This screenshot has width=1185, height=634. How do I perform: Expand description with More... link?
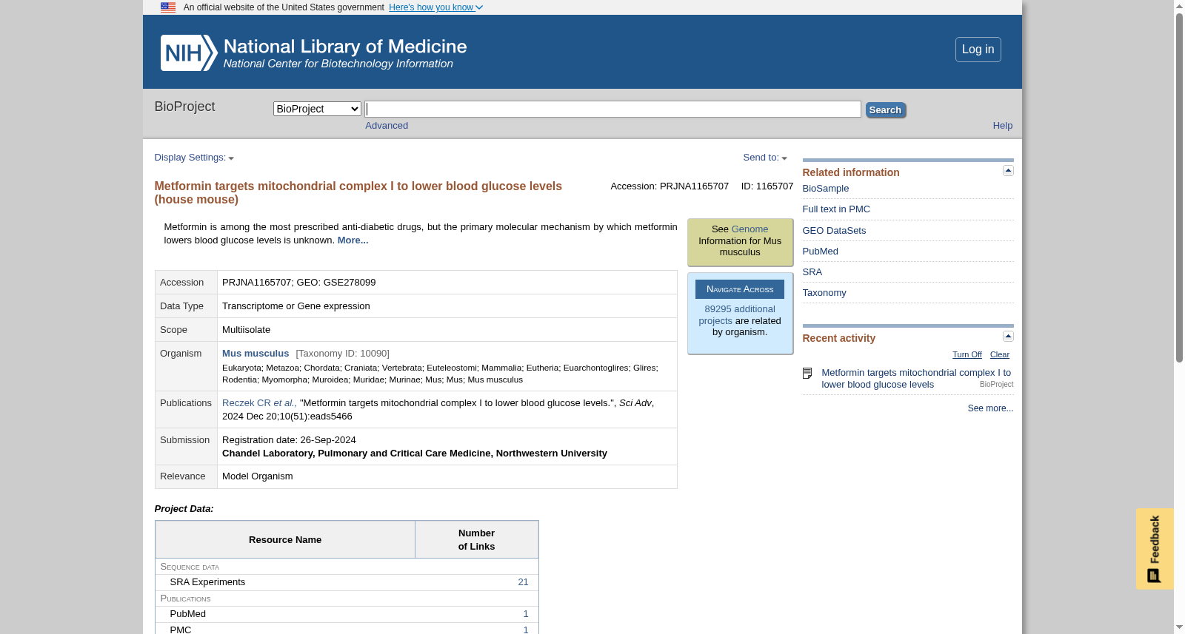(353, 240)
